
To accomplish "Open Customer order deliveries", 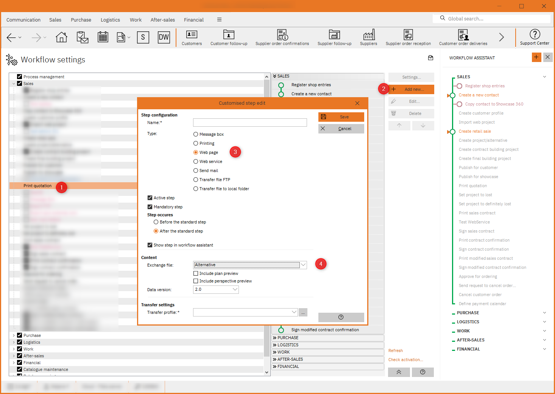I will click(x=463, y=37).
